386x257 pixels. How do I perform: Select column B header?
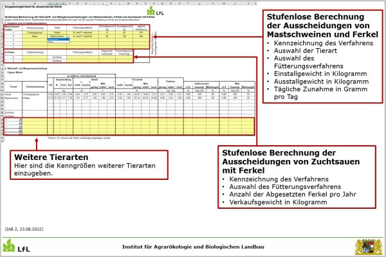point(35,3)
